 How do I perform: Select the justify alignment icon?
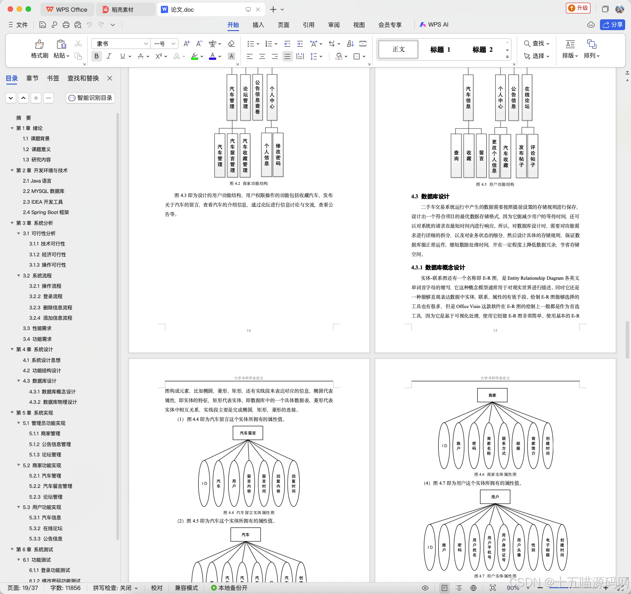[x=287, y=56]
